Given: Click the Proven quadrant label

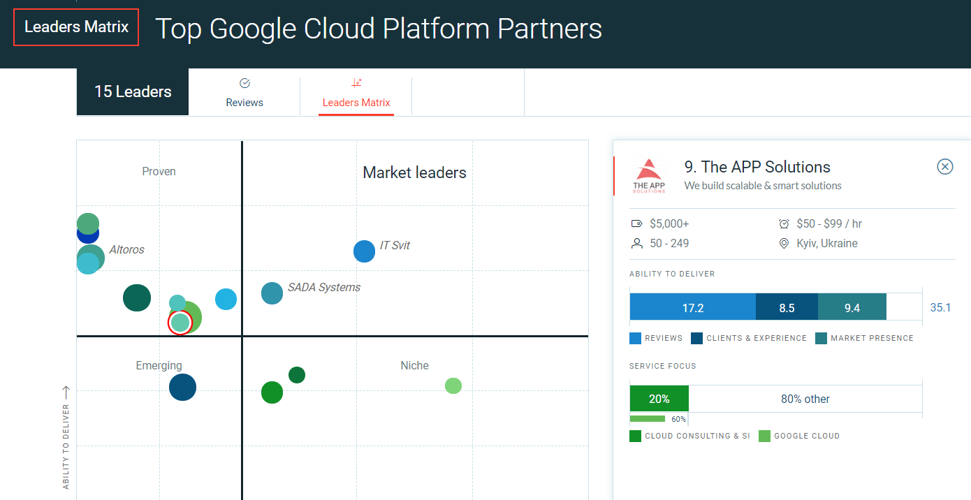Looking at the screenshot, I should coord(159,172).
